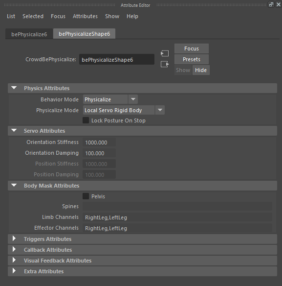Switch to bePhysicalize6 tab
This screenshot has width=282, height=286.
pyautogui.click(x=29, y=34)
